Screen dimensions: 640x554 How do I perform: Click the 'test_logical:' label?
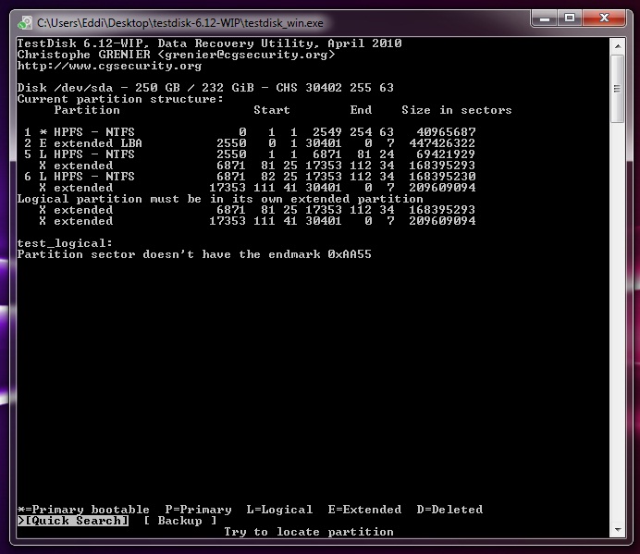(65, 243)
